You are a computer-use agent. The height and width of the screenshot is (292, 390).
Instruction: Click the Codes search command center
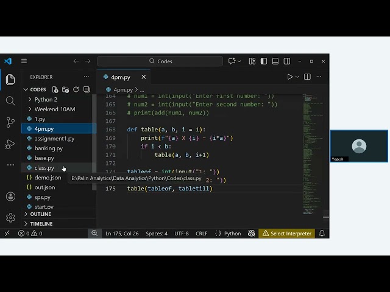click(160, 61)
